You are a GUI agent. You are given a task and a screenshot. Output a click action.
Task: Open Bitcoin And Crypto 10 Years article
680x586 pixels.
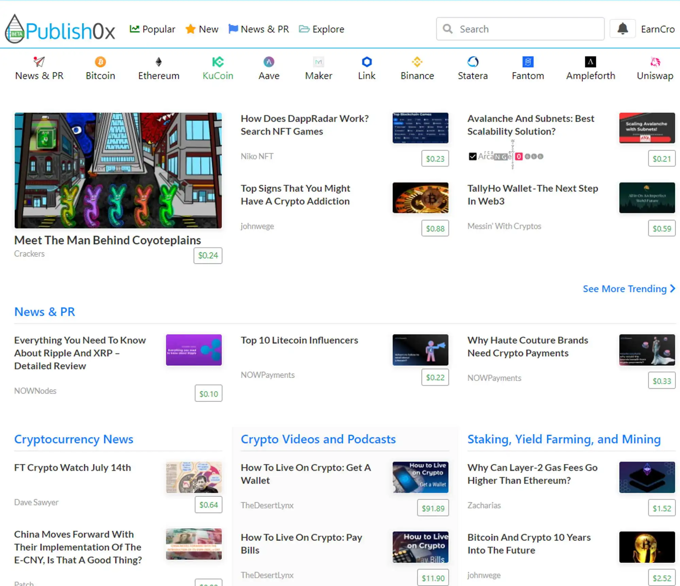(529, 544)
